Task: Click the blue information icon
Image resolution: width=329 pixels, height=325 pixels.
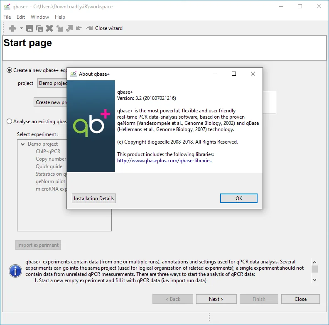Action: [x=15, y=271]
